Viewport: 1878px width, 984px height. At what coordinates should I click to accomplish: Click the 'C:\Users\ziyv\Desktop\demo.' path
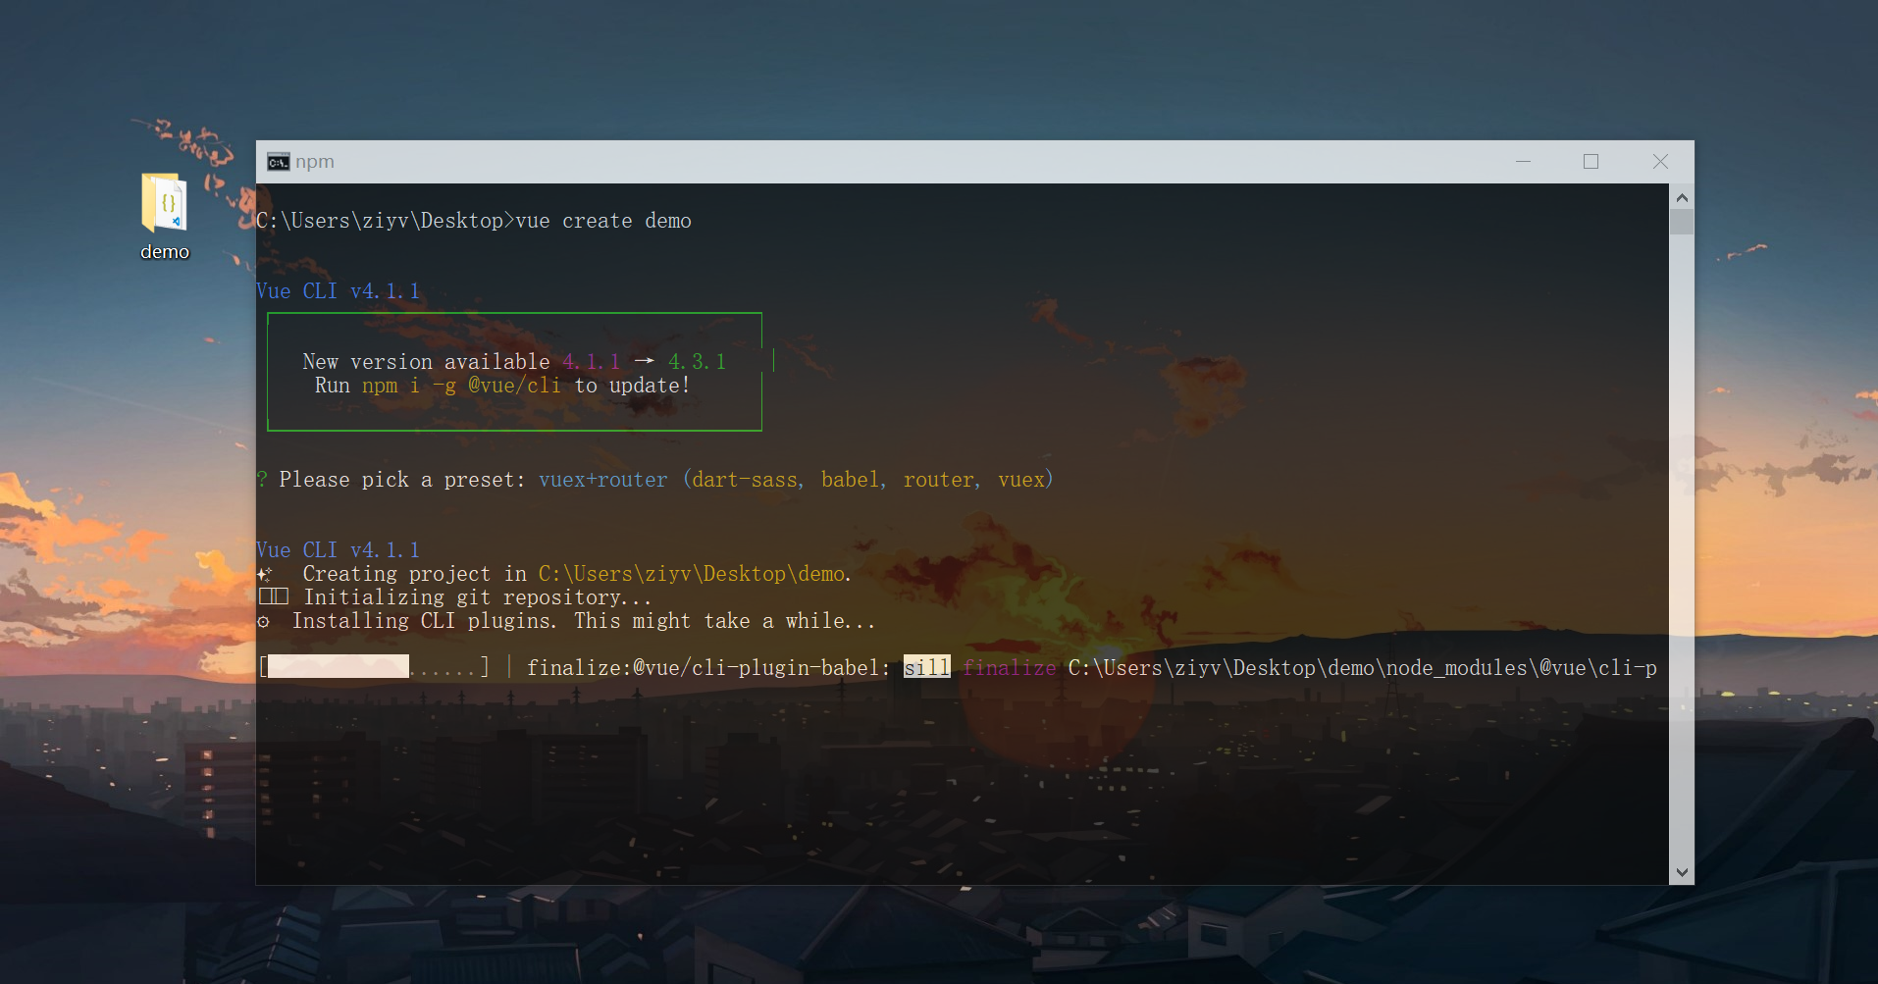pyautogui.click(x=695, y=574)
